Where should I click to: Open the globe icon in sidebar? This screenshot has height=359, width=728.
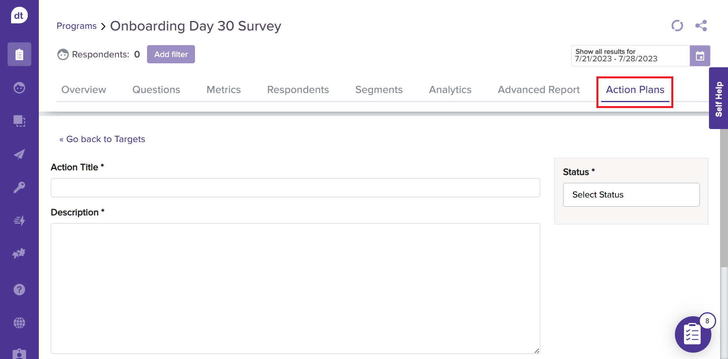click(19, 323)
